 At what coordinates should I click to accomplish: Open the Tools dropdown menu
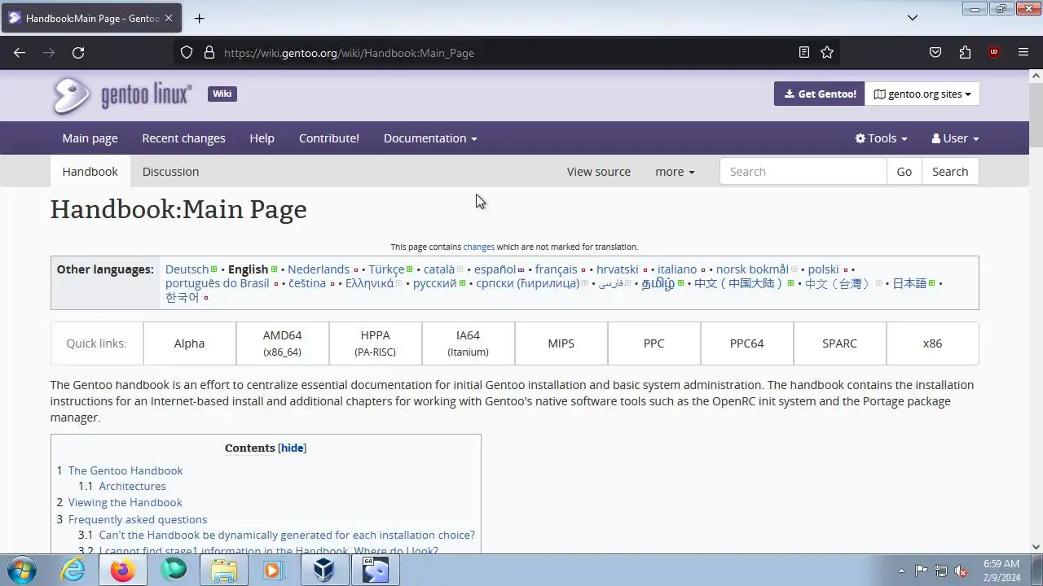coord(881,138)
